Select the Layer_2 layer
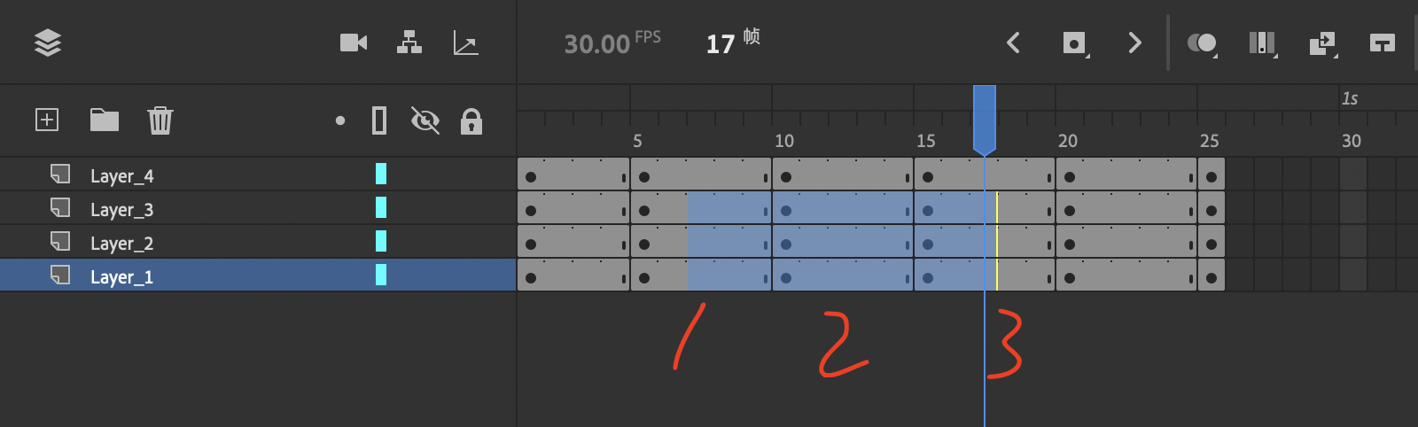 coord(122,244)
